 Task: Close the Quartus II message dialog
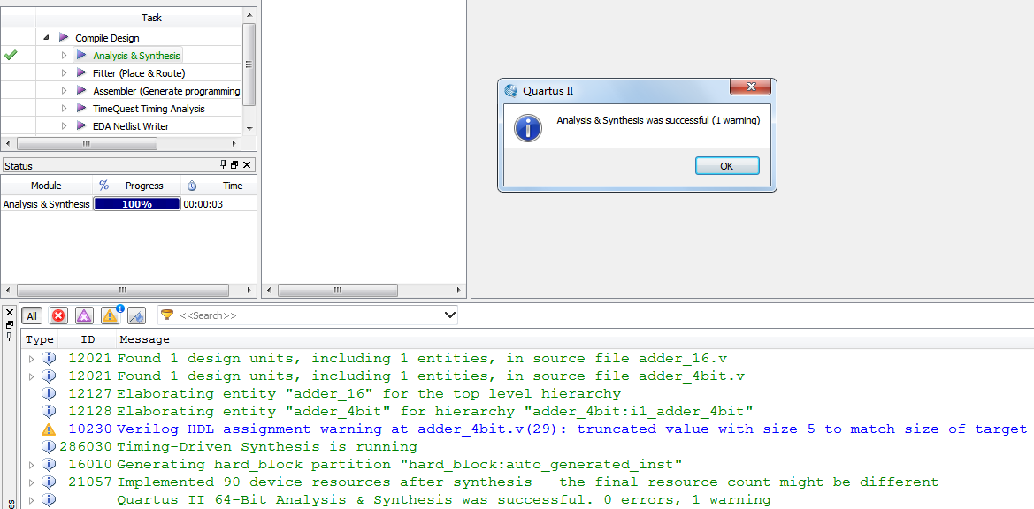[x=750, y=87]
